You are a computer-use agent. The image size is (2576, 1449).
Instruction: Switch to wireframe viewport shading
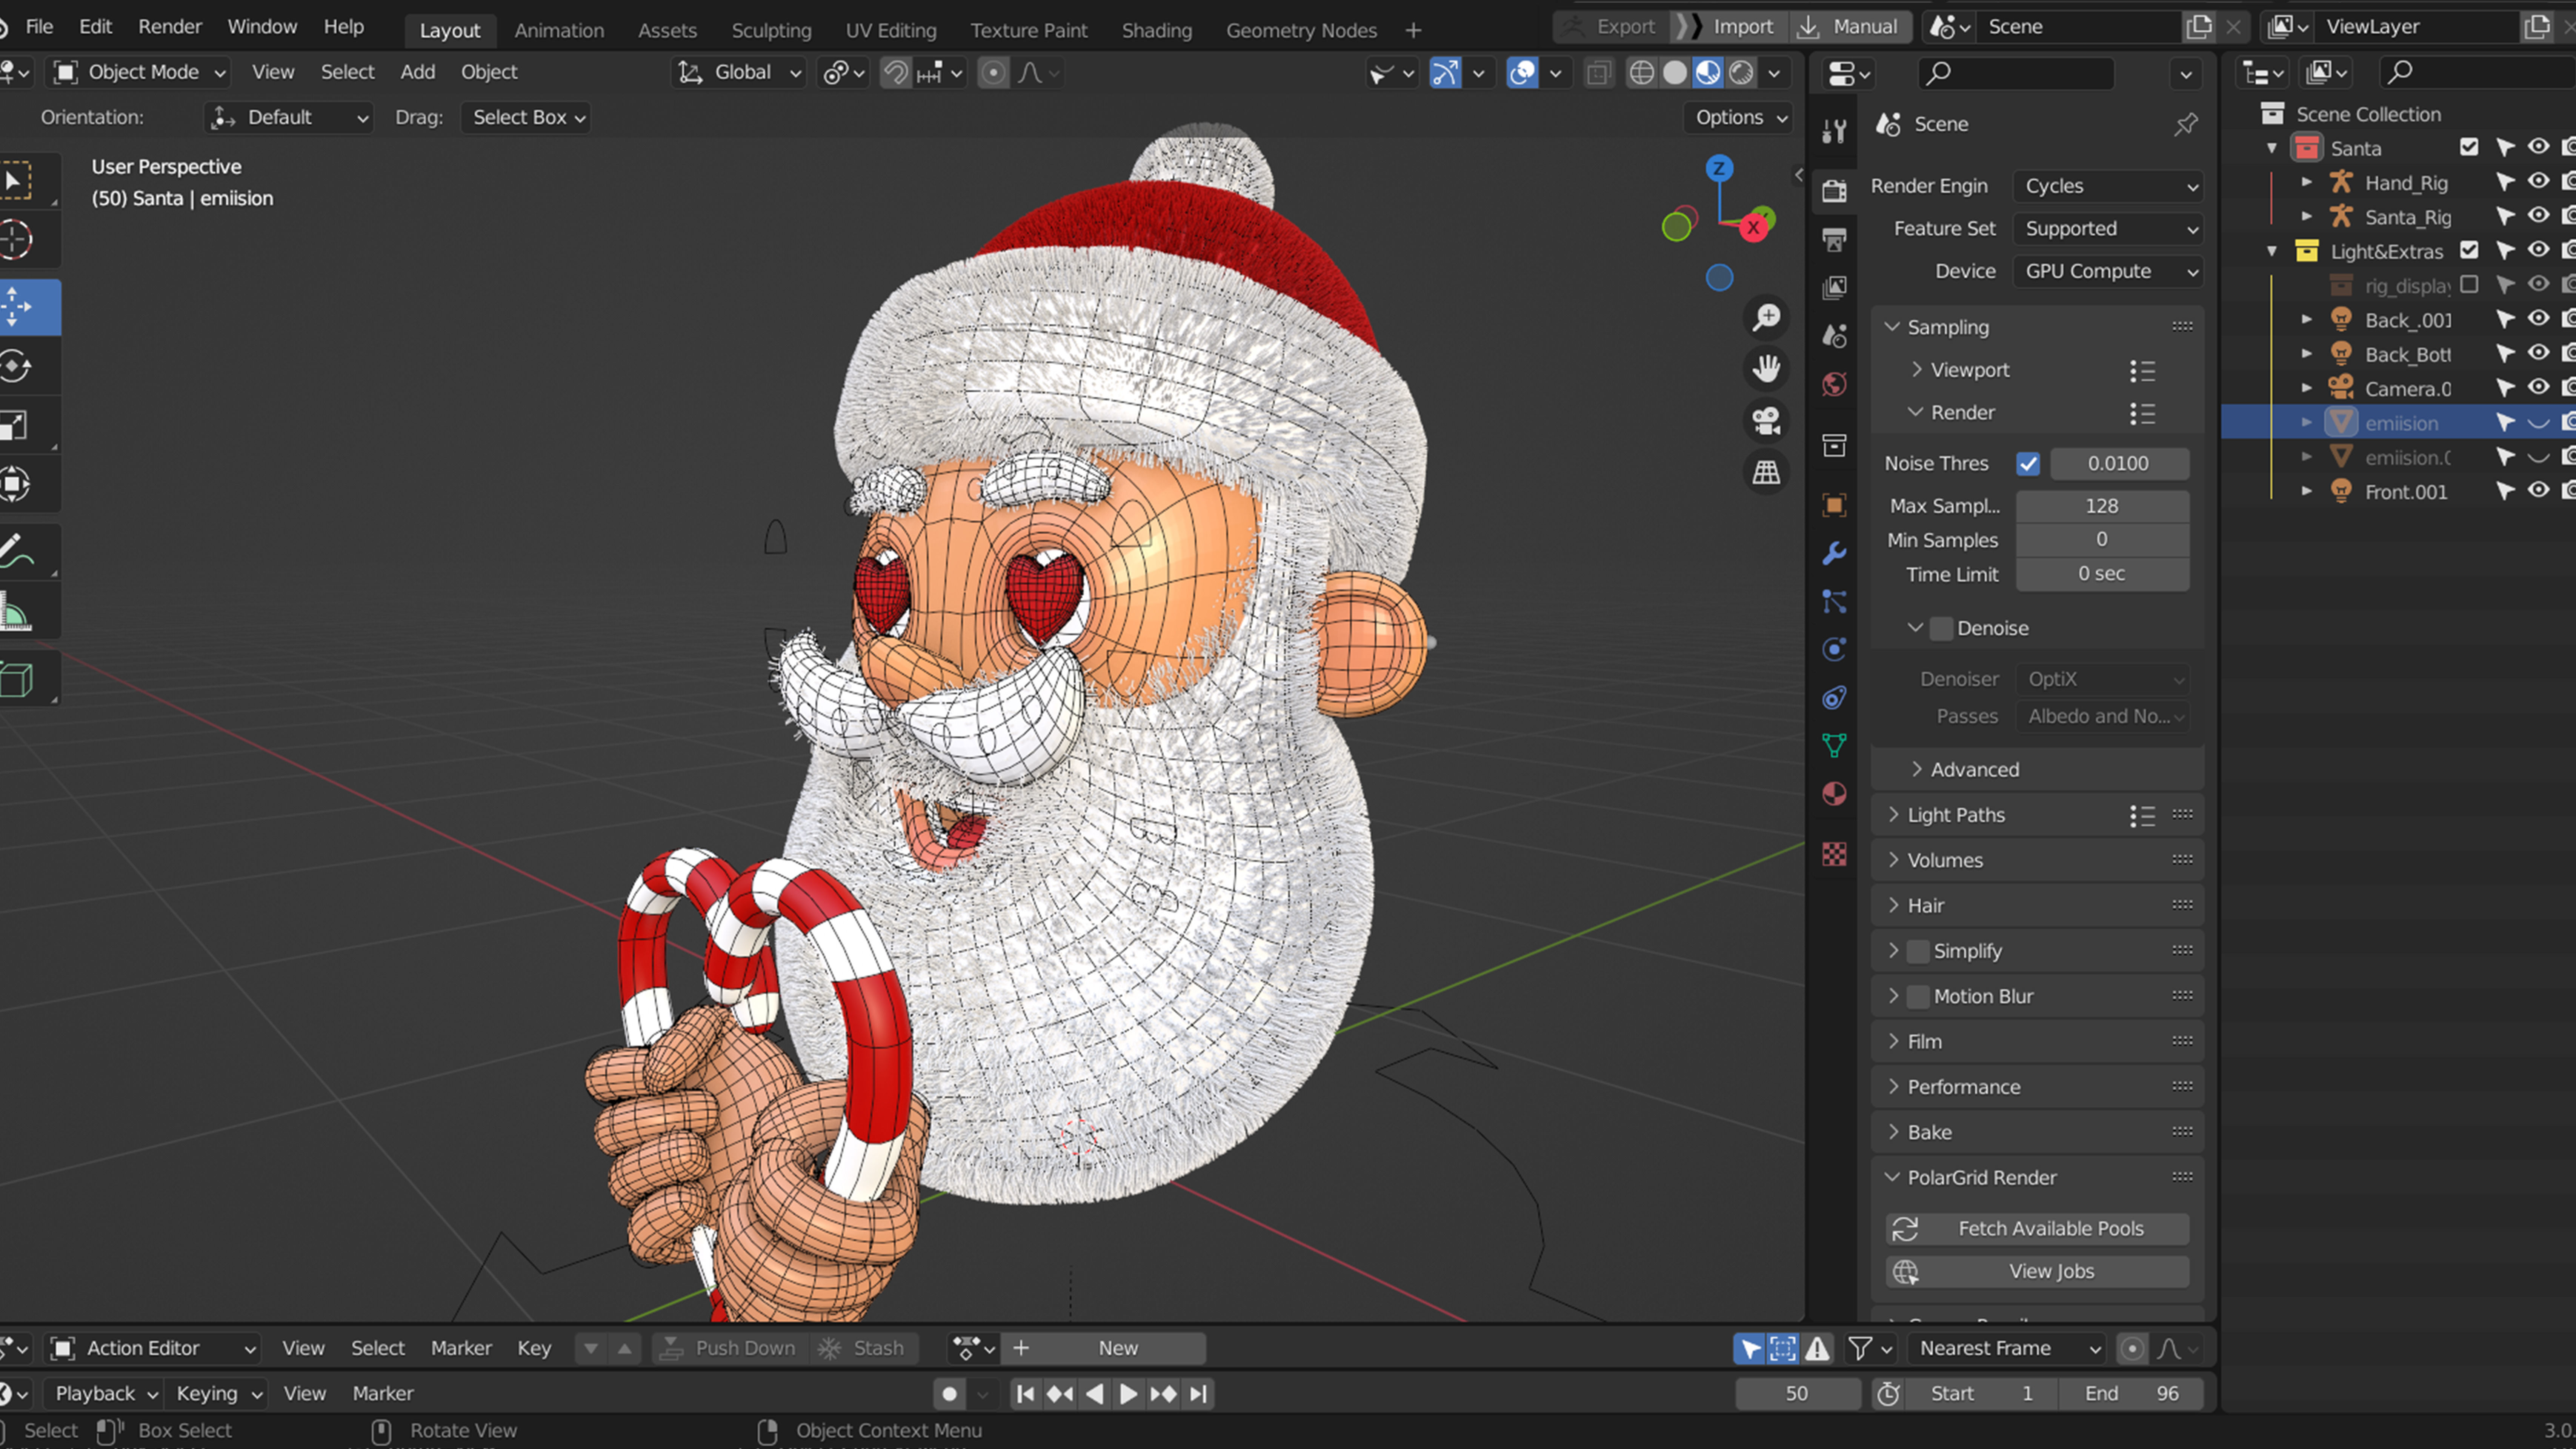tap(1642, 73)
